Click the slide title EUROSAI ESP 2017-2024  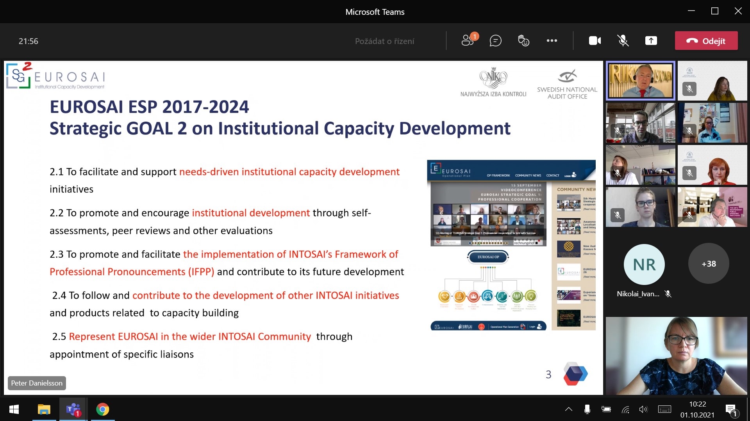point(149,107)
